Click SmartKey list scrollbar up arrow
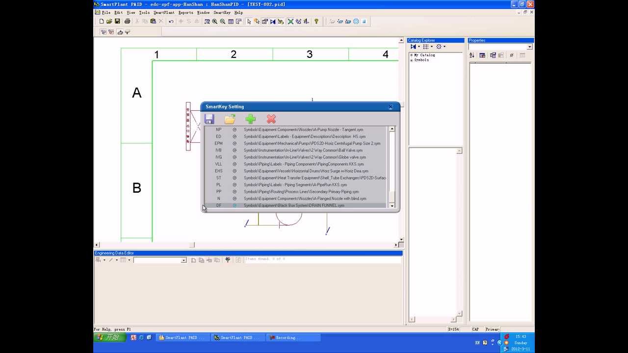628x353 pixels. pos(392,129)
